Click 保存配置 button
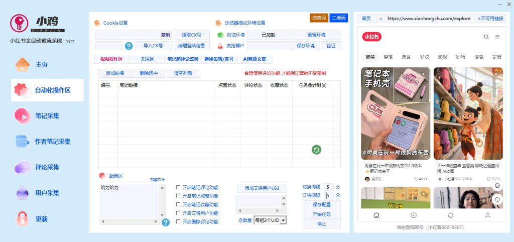 tap(322, 205)
